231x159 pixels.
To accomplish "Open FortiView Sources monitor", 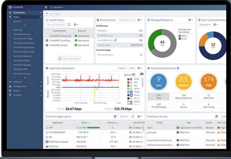I will 22,34.
